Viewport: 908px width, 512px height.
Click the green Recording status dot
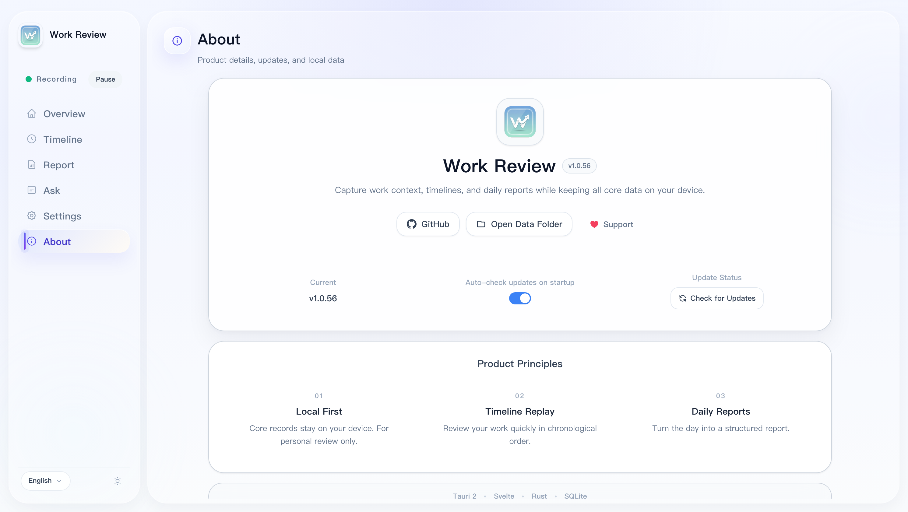[x=29, y=79]
